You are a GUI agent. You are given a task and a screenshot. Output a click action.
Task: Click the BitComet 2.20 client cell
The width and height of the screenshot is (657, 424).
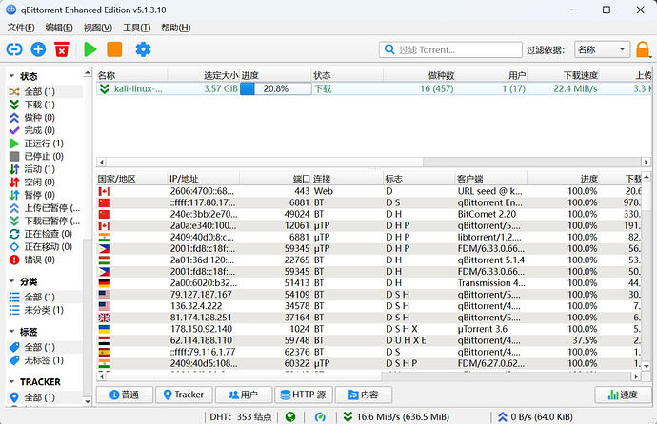(487, 214)
